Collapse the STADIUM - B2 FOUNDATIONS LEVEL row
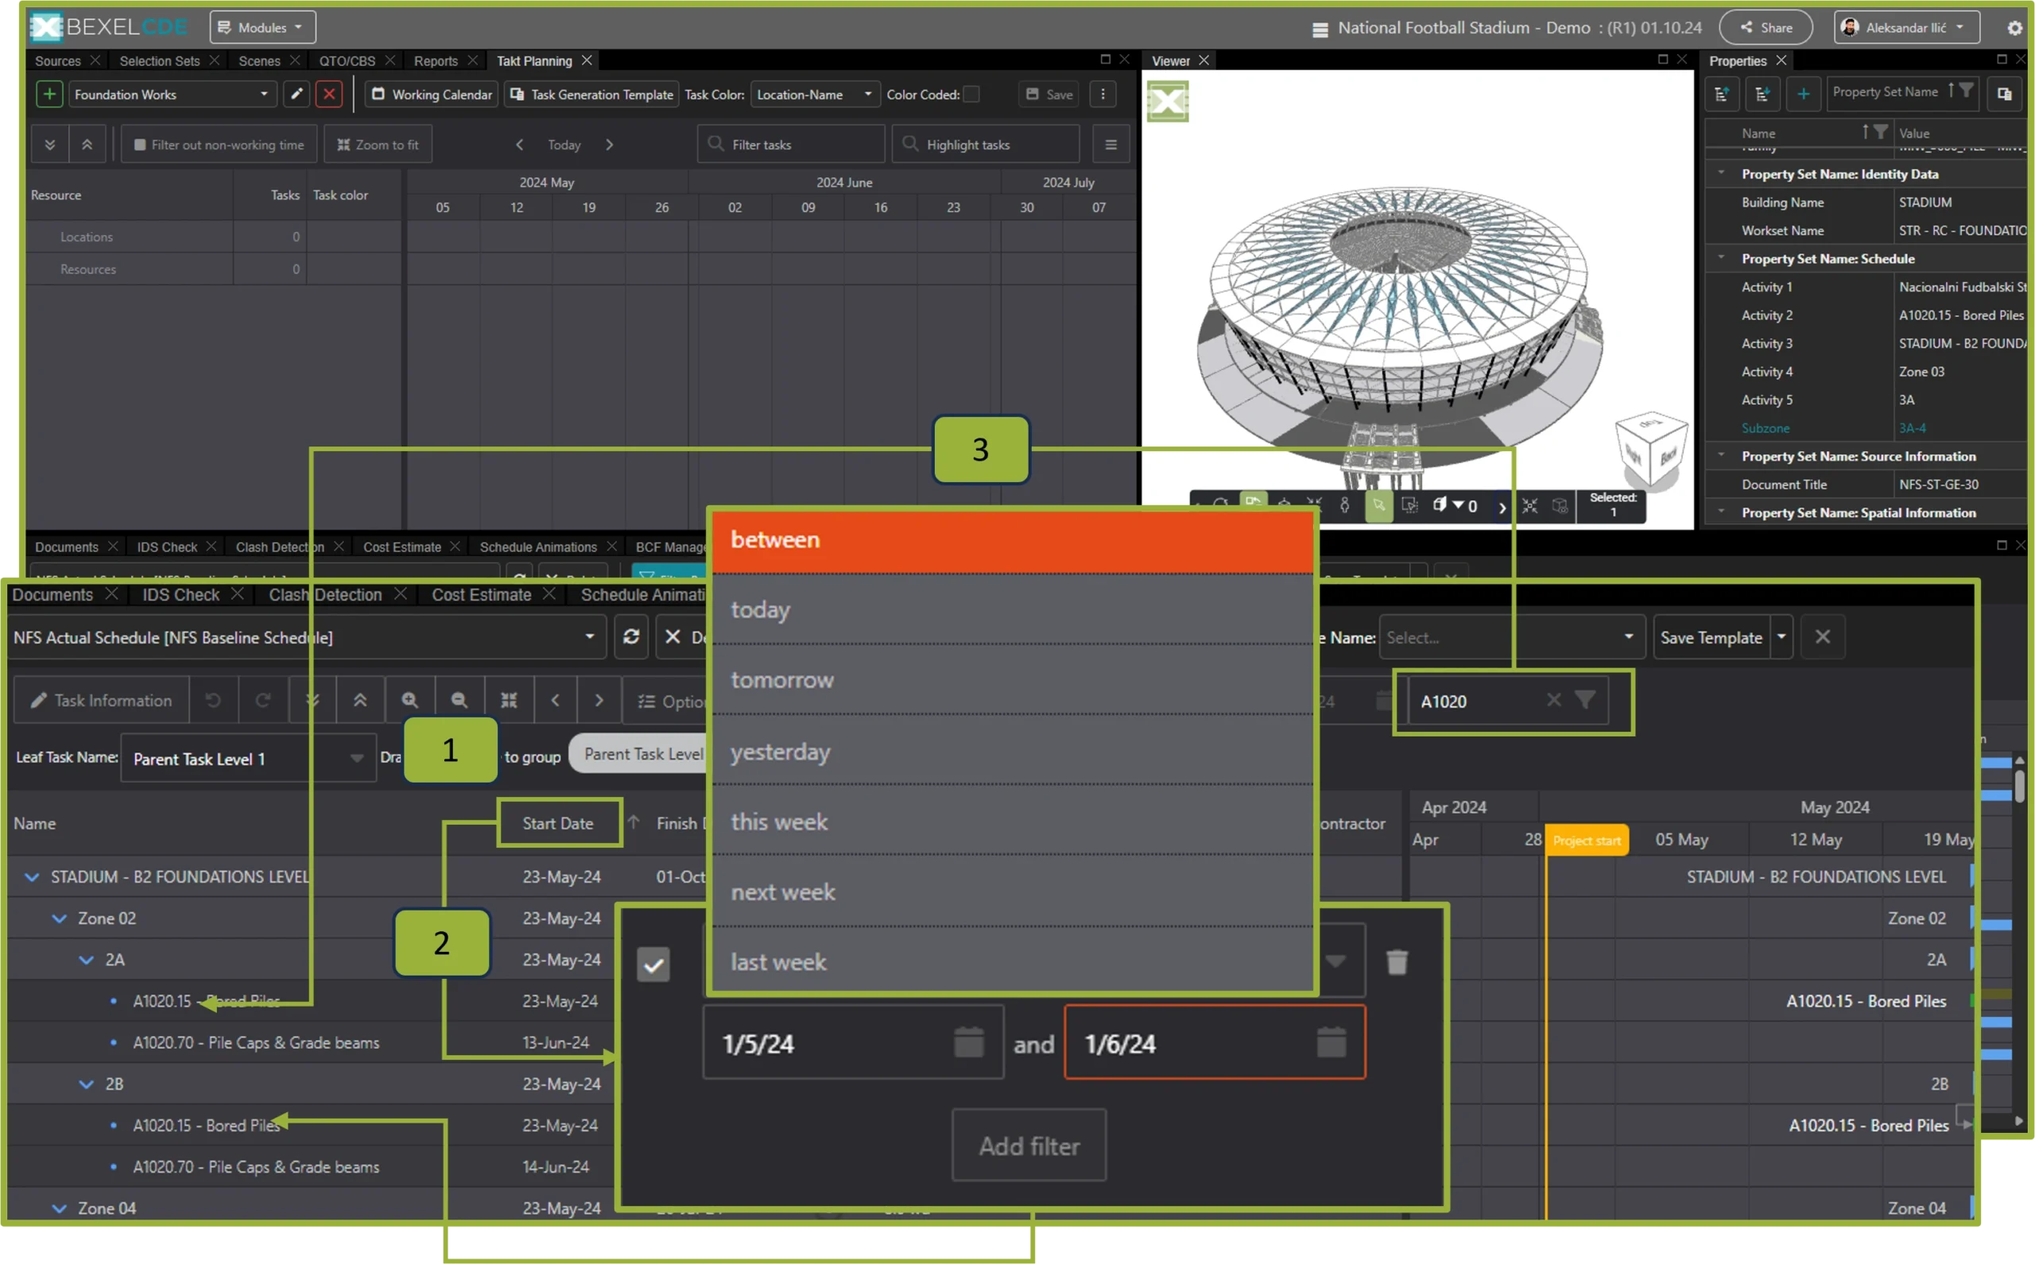This screenshot has height=1264, width=2035. [32, 877]
